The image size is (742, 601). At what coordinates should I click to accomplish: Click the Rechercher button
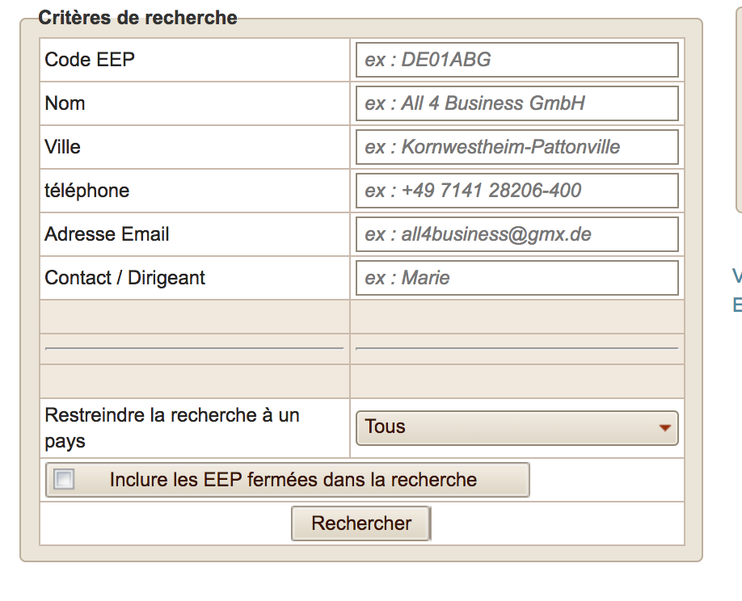(x=361, y=523)
